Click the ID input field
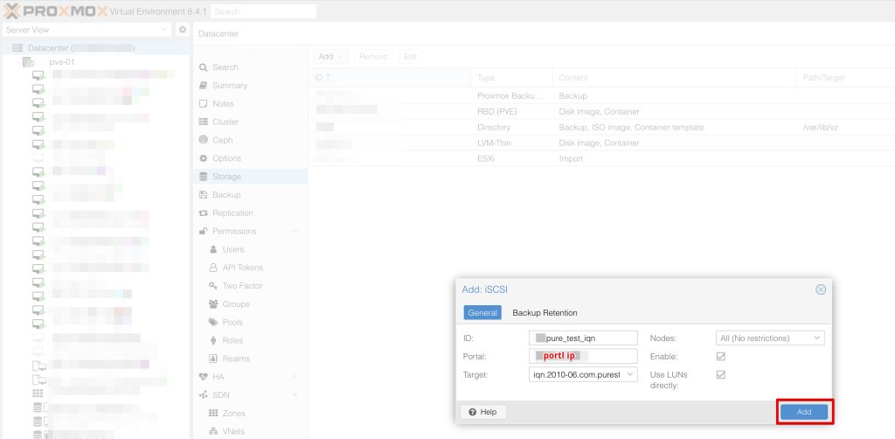The height and width of the screenshot is (439, 895). (584, 338)
